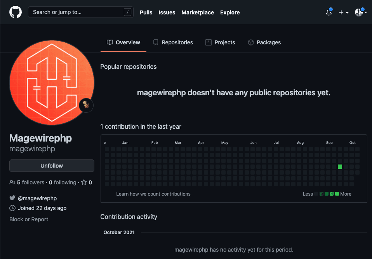Click the Block or Report link
Image resolution: width=372 pixels, height=259 pixels.
point(29,219)
